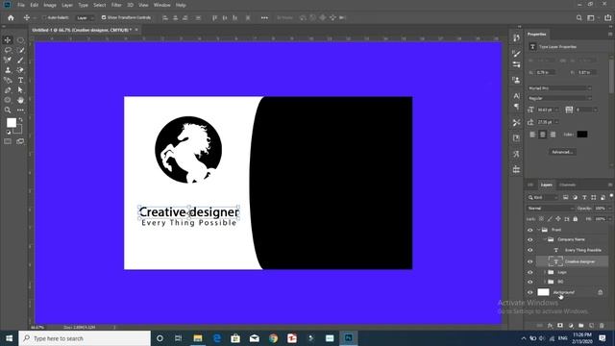615x346 pixels.
Task: Enable the Auto-Select checkbox
Action: pos(44,17)
